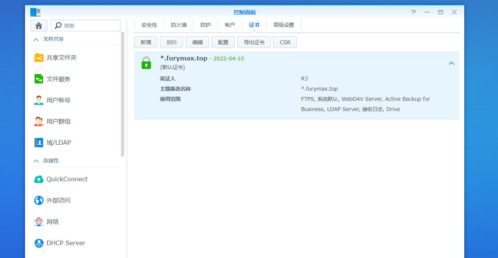Open the QuickConnect cloud icon
498x258 pixels.
click(x=39, y=179)
